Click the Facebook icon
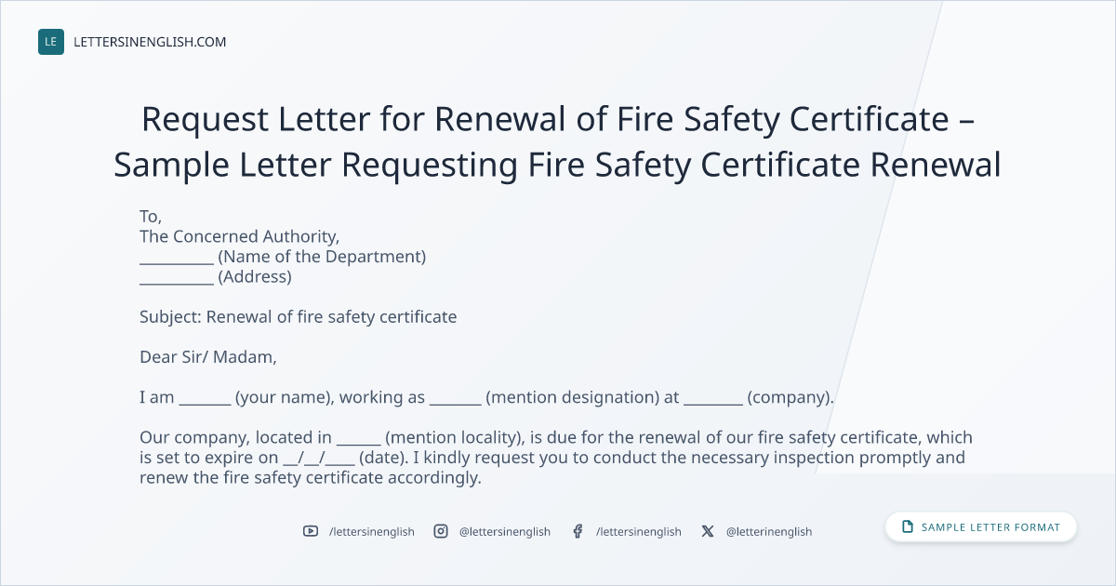 pyautogui.click(x=578, y=531)
